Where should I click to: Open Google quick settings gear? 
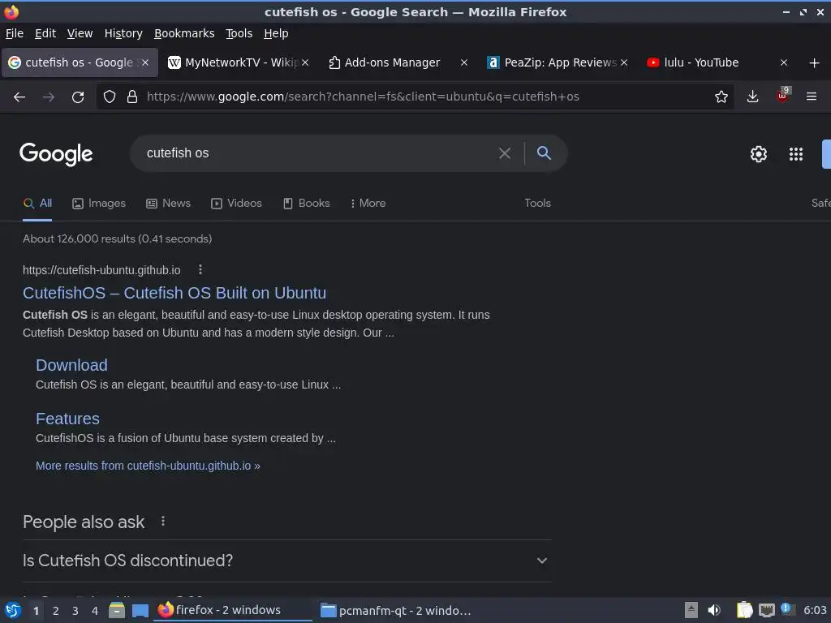(759, 154)
